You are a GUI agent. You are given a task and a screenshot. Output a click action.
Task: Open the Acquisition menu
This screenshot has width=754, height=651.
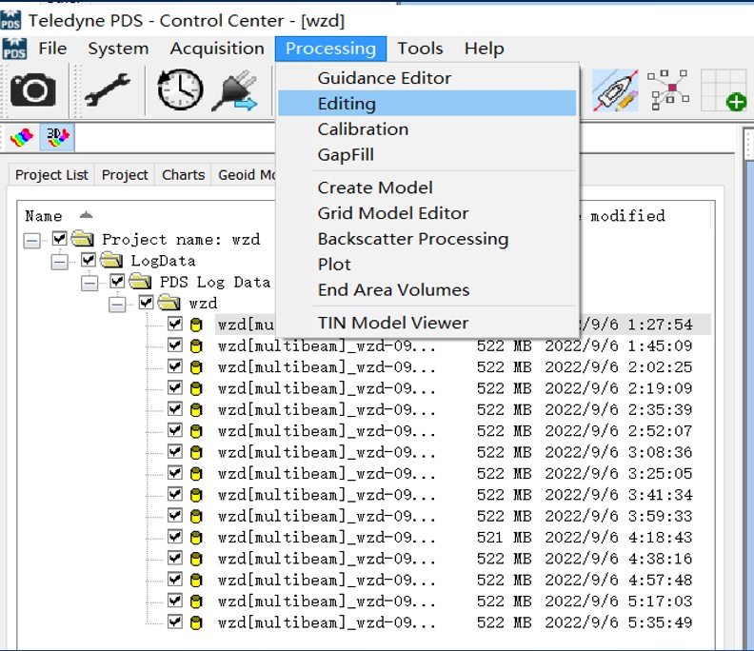coord(217,49)
